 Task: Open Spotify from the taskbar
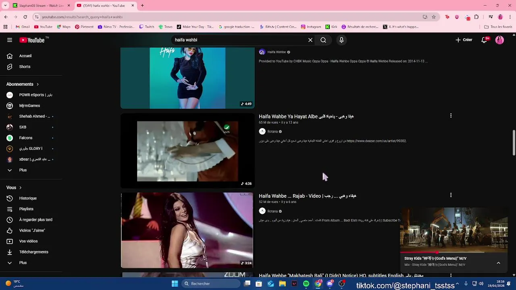[306, 284]
